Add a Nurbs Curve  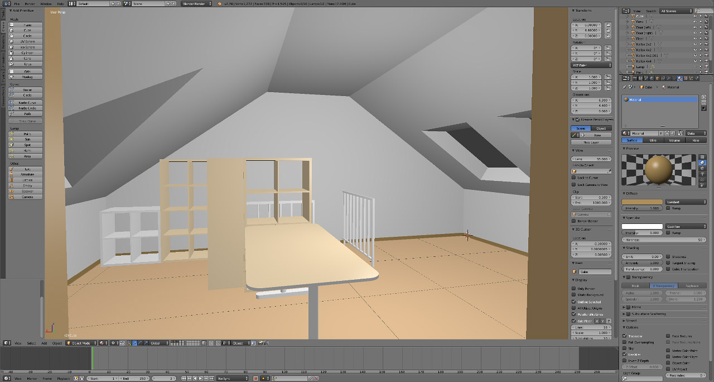click(x=25, y=103)
